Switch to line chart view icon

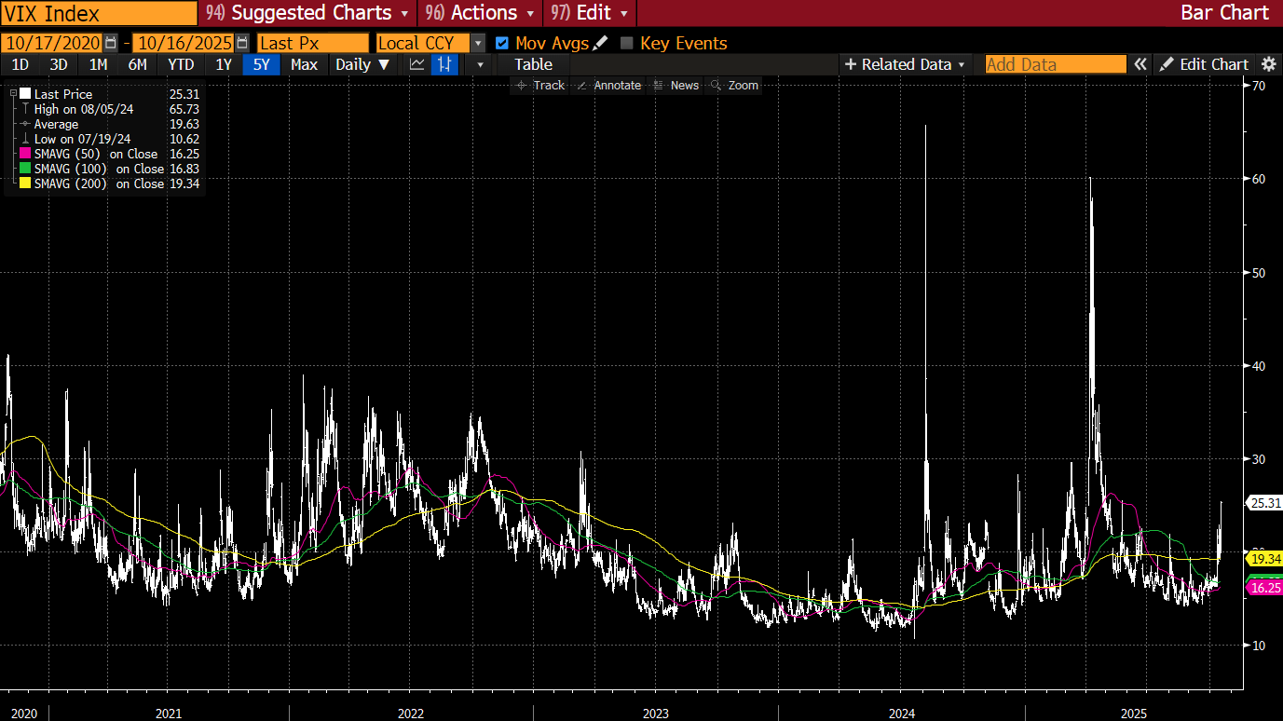pos(416,64)
